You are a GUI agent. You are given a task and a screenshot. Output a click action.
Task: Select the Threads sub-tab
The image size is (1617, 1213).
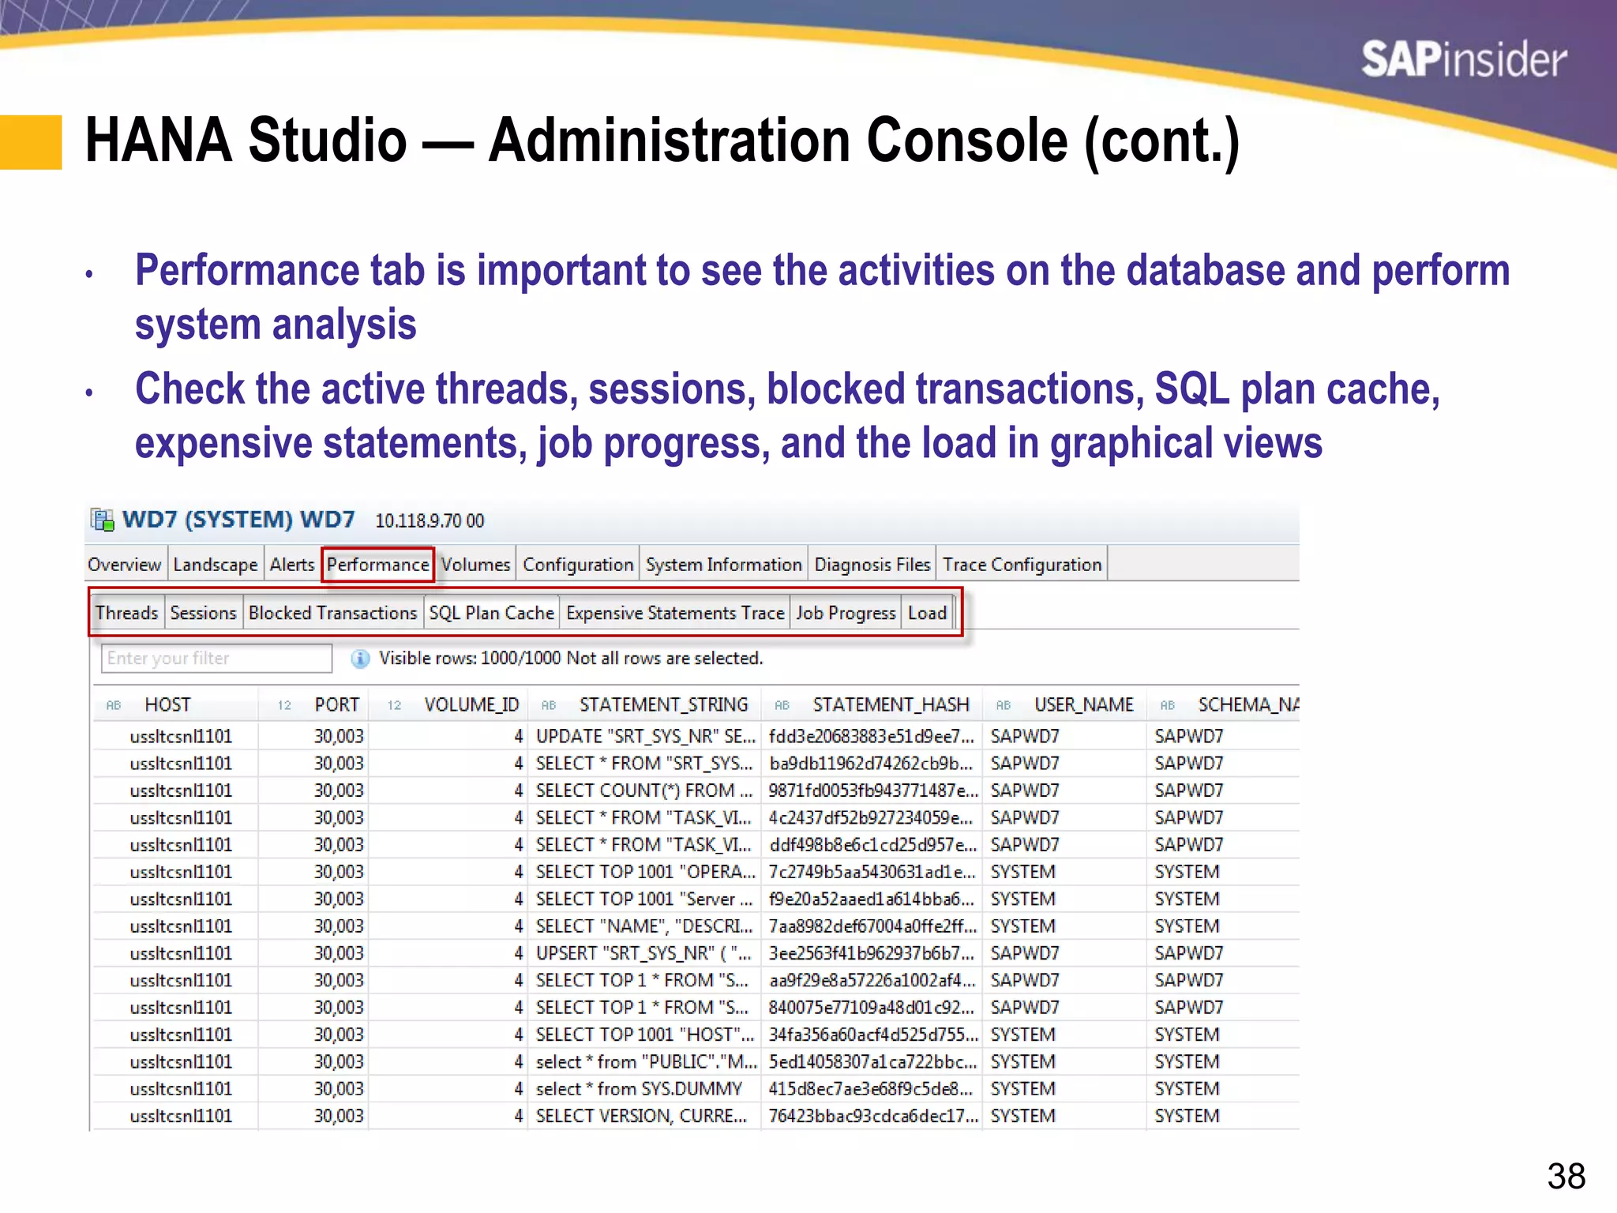[x=127, y=613]
